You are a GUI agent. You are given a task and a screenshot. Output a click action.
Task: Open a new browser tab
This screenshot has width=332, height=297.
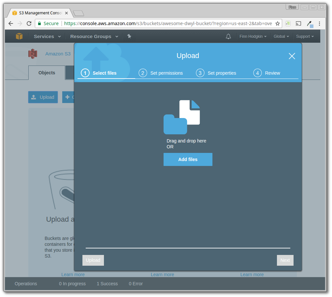coord(79,13)
